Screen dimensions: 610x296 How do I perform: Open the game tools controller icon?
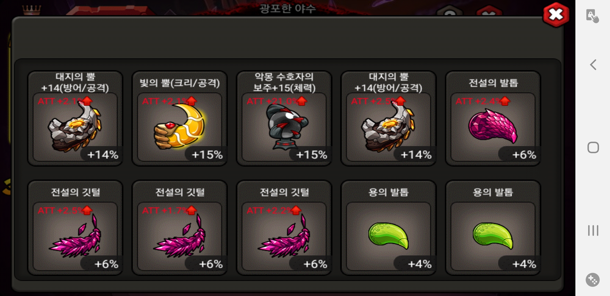pos(593,280)
